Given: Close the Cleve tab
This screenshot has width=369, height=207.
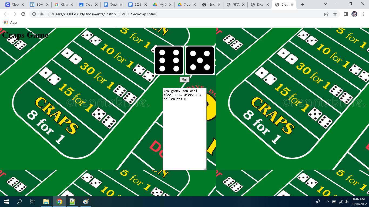Looking at the screenshot, I should point(23,5).
